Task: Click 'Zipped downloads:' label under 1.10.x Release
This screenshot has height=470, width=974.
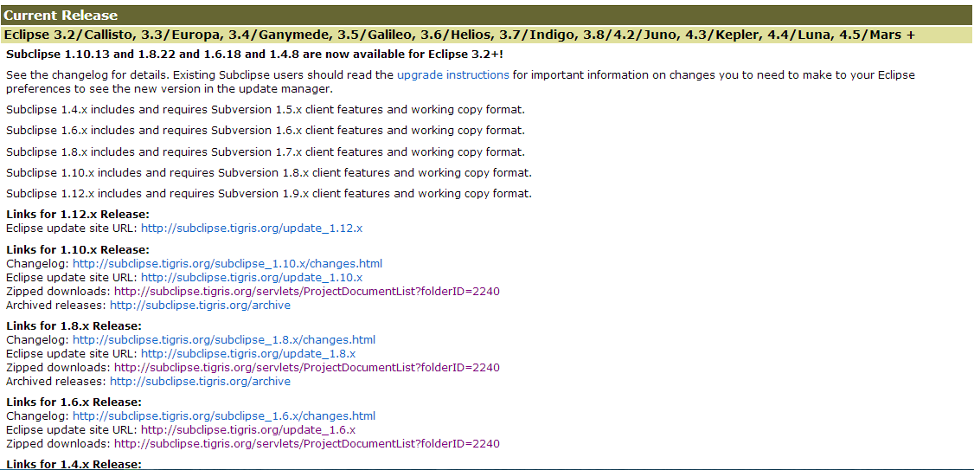Action: [x=59, y=291]
